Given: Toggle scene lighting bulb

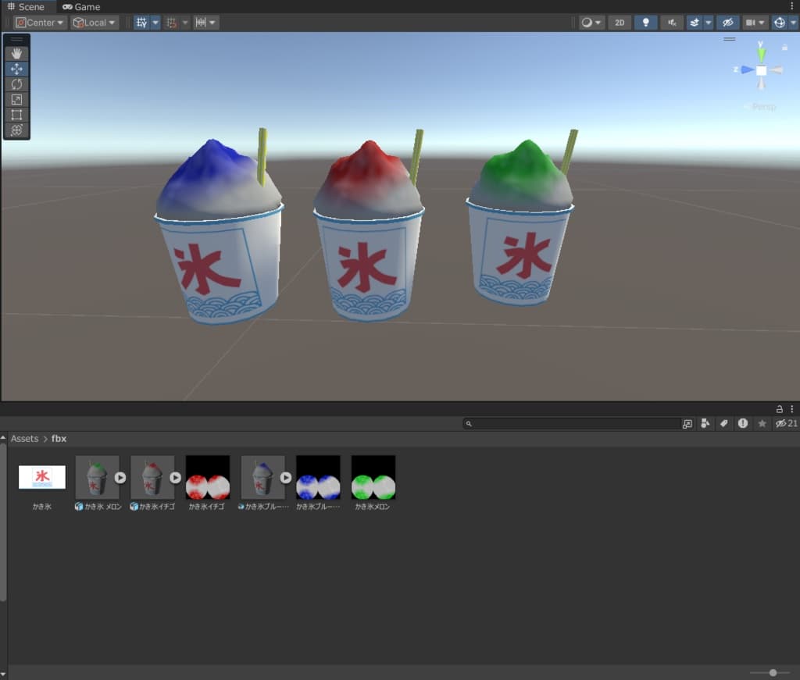Looking at the screenshot, I should (645, 23).
